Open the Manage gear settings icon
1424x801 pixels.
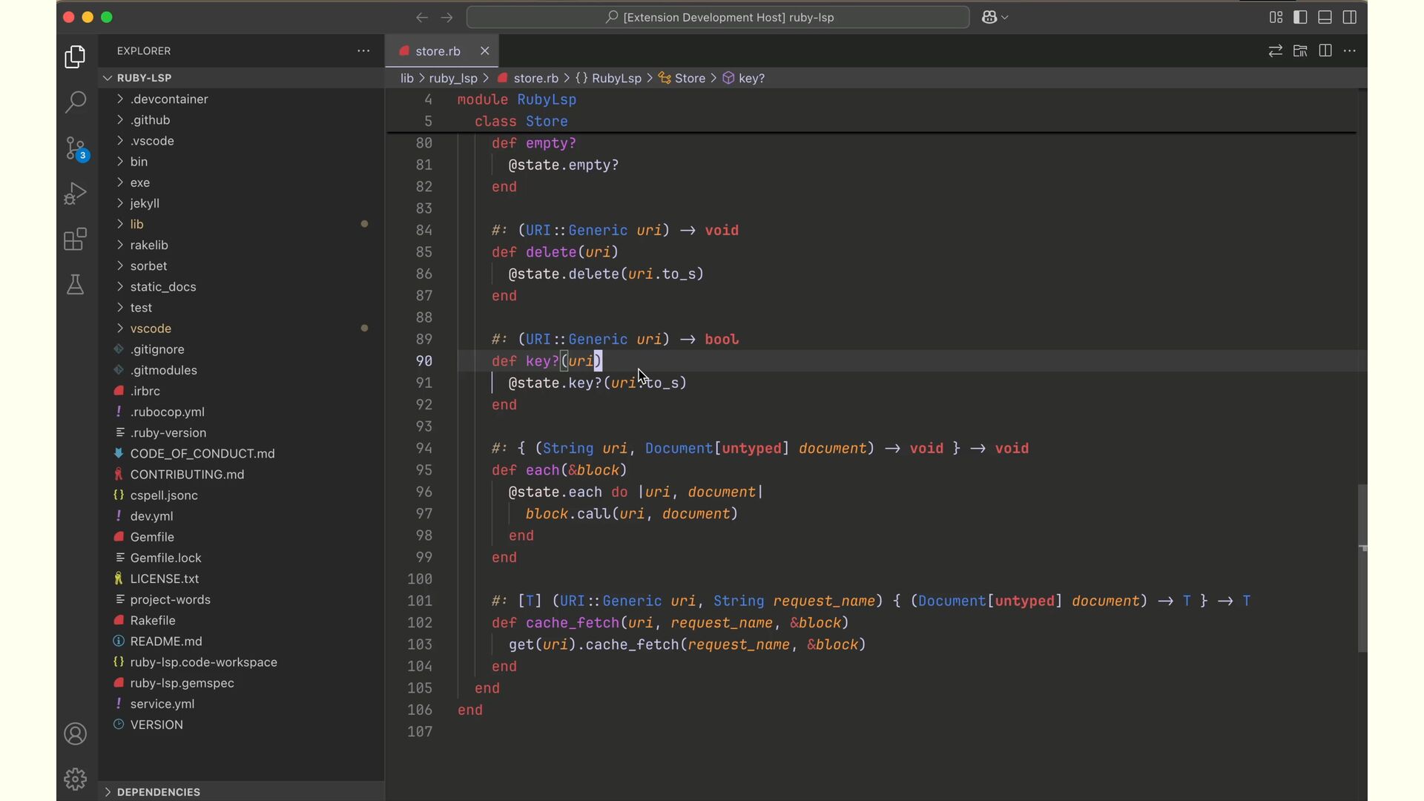pos(75,779)
